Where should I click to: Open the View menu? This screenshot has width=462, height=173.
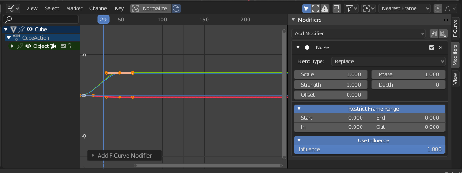click(32, 8)
